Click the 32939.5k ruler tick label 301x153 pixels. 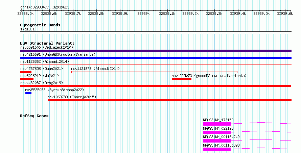tap(261, 14)
